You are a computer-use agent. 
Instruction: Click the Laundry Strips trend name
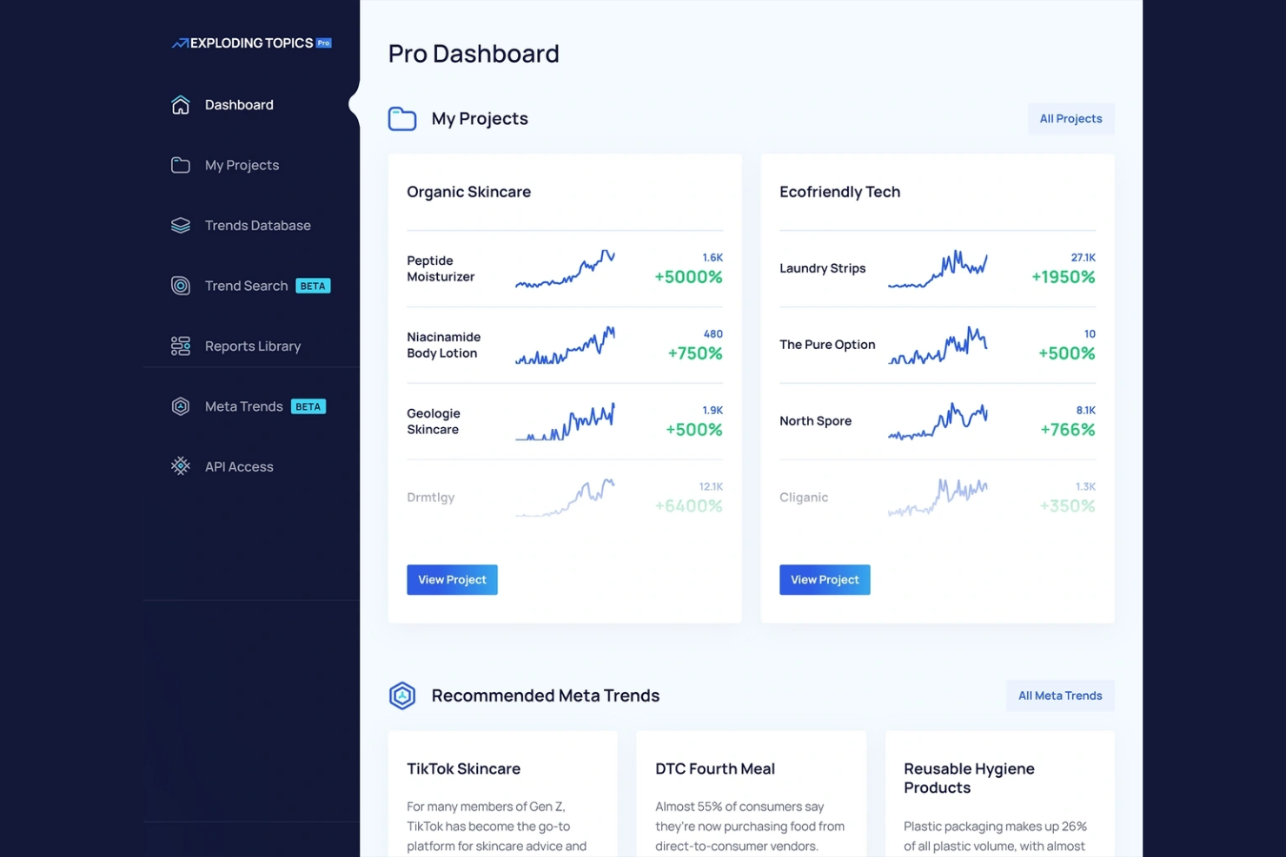pyautogui.click(x=822, y=268)
